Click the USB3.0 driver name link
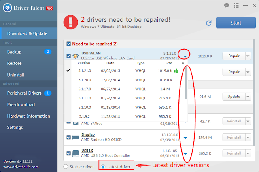The height and width of the screenshot is (172, 259). click(x=87, y=151)
